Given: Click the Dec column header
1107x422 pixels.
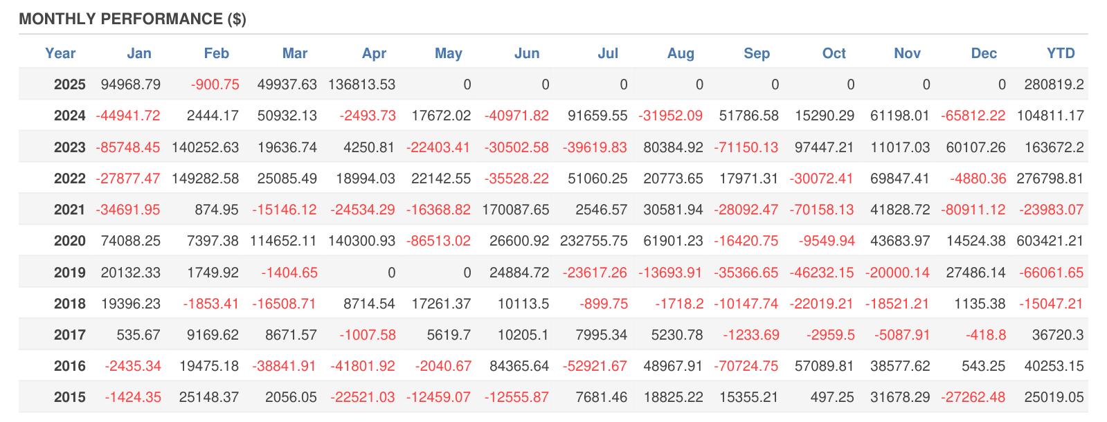Looking at the screenshot, I should [984, 53].
